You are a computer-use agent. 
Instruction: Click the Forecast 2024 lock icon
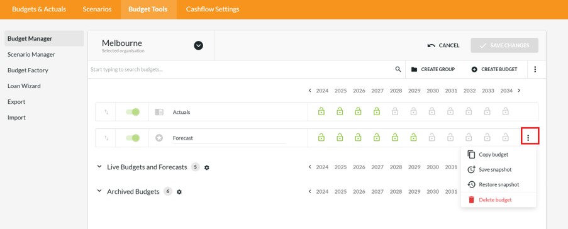[321, 137]
